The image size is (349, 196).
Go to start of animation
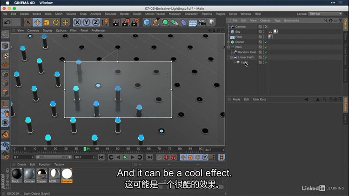pyautogui.click(x=101, y=157)
